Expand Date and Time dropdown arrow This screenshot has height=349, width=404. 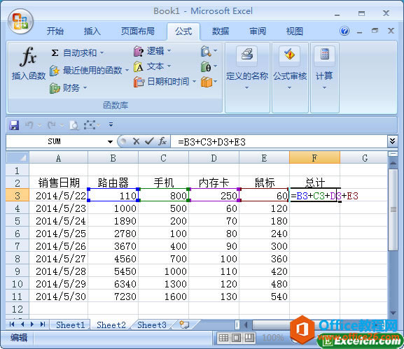click(x=194, y=82)
